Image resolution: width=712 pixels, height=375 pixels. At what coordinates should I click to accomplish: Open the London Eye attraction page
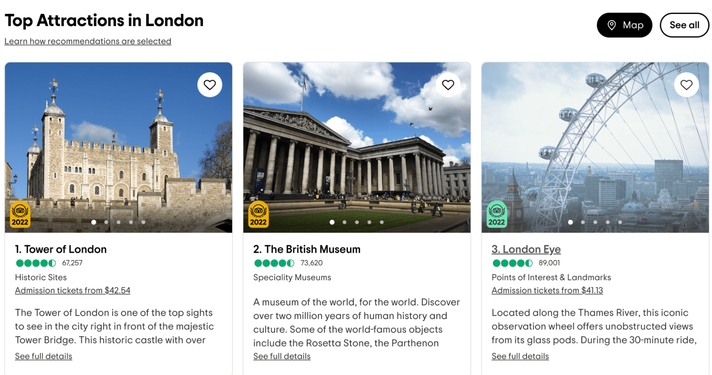pyautogui.click(x=526, y=249)
